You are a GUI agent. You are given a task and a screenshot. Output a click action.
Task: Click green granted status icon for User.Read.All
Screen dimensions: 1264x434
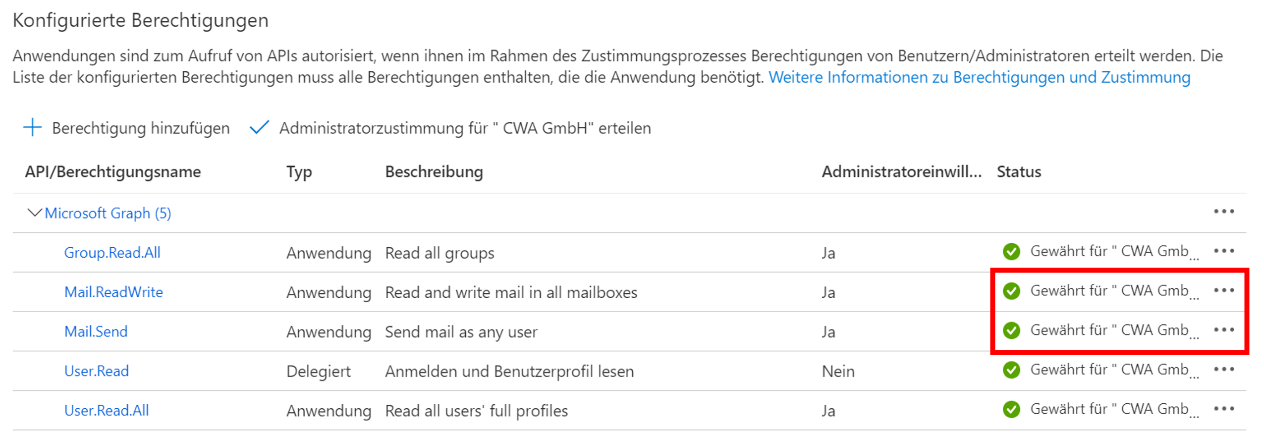pyautogui.click(x=1011, y=410)
